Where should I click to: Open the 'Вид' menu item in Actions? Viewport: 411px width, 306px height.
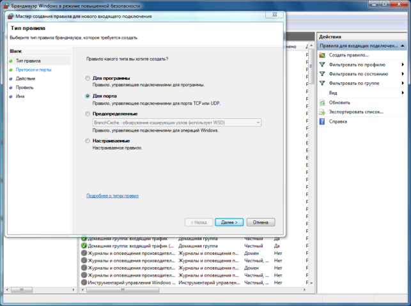[x=333, y=93]
